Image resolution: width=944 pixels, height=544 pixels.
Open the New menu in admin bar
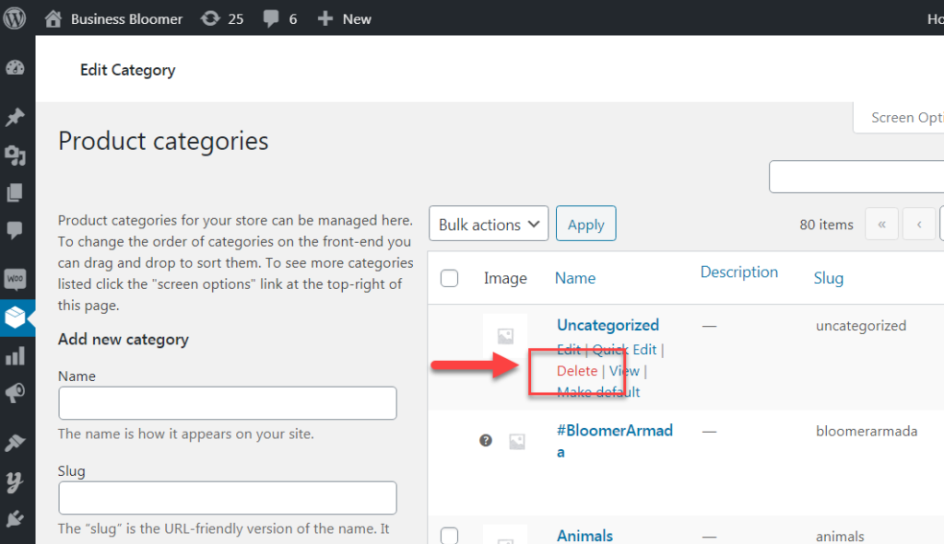pyautogui.click(x=344, y=17)
